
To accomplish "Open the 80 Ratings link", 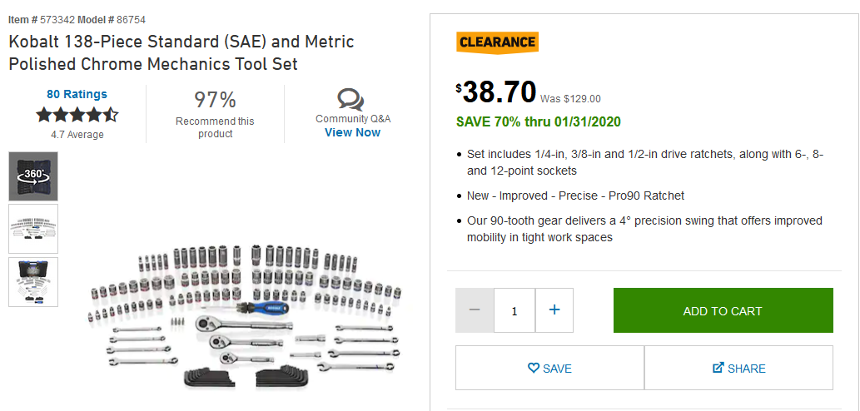I will coord(77,94).
